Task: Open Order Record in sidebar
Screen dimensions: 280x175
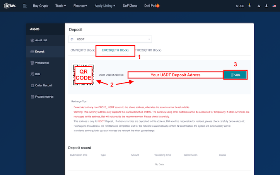Action: (45, 85)
